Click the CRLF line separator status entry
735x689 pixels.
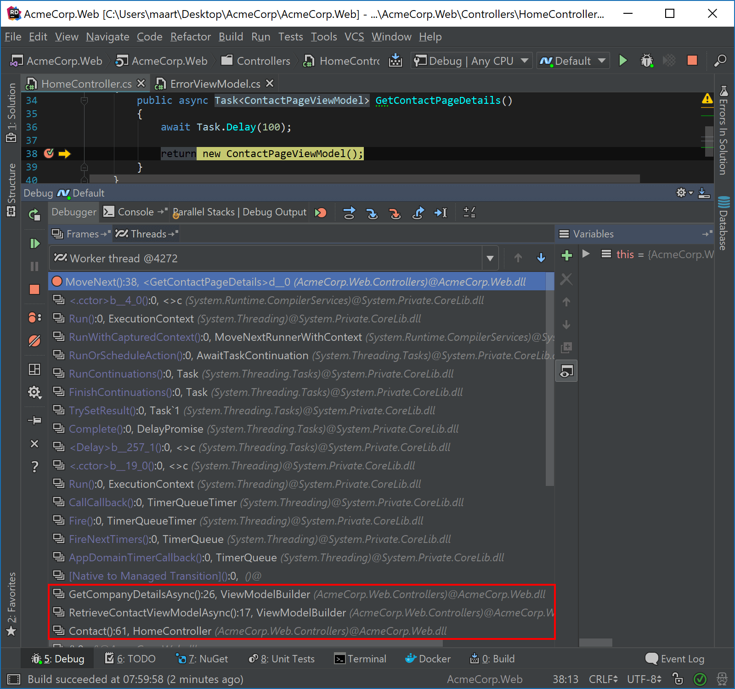(x=603, y=679)
